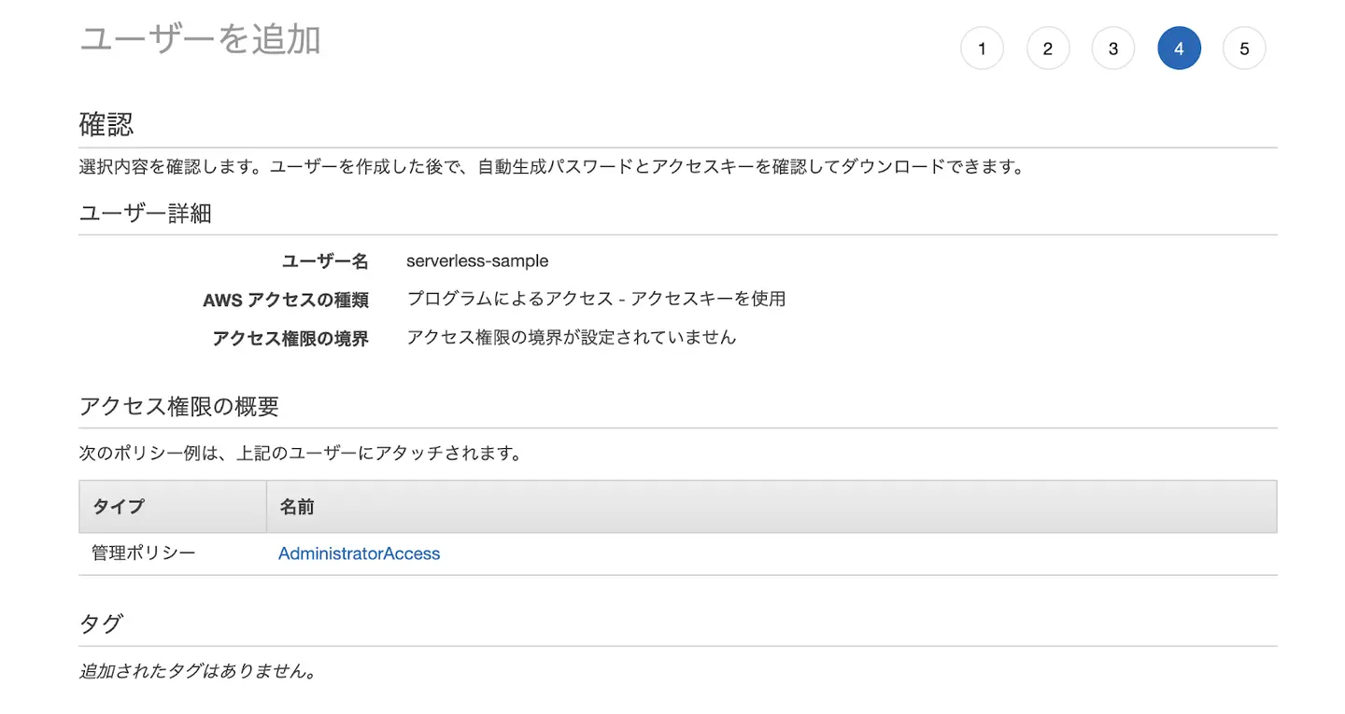Select the AWS アクセスの種類 label
Viewport: 1345px width, 714px height.
tap(286, 300)
